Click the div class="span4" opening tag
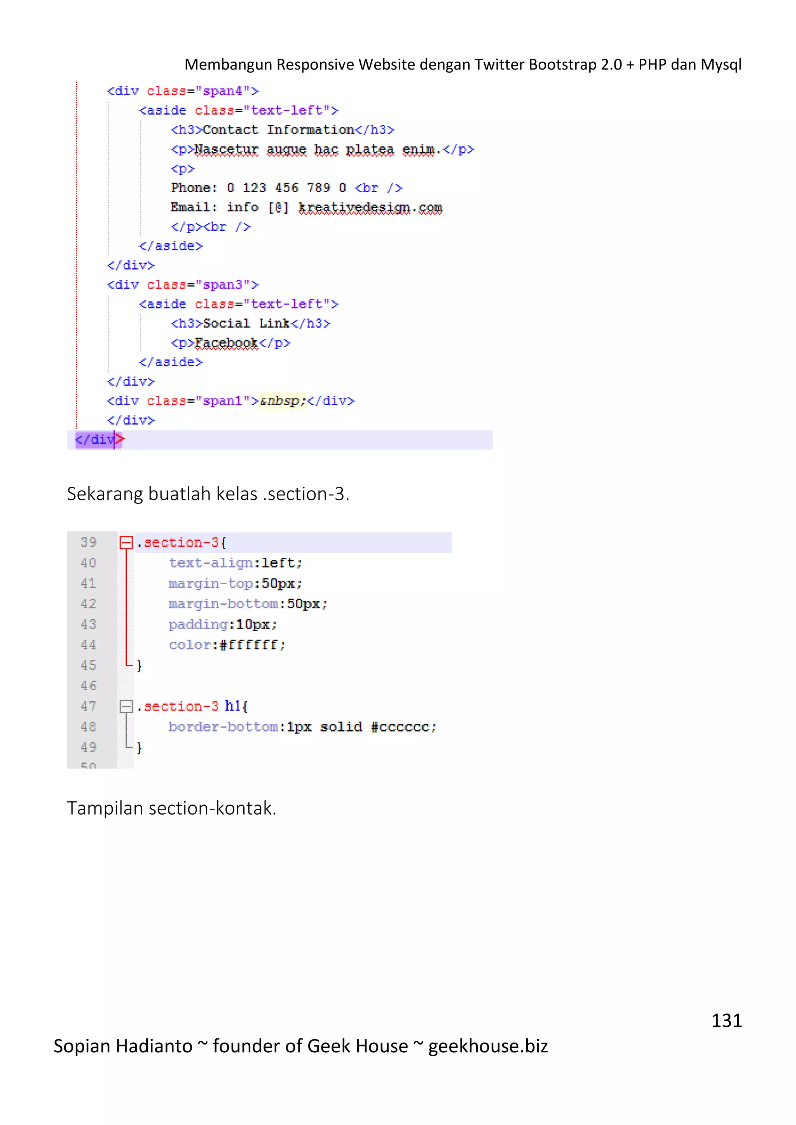Screen dimensions: 796x1125 183,91
